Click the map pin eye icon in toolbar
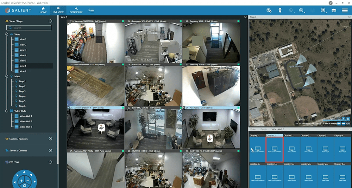The height and width of the screenshot is (188, 352). [280, 10]
